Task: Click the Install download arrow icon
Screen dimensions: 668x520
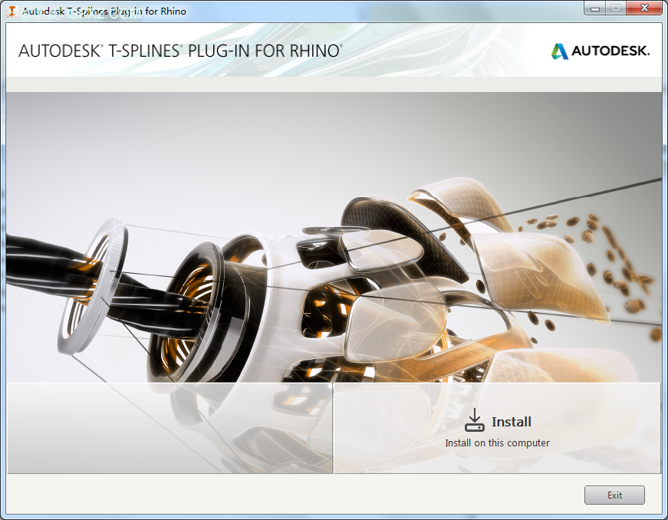Action: point(475,421)
